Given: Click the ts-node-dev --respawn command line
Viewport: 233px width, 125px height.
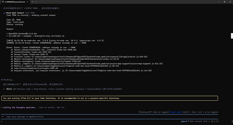Looking at the screenshot, I should click(35, 36).
